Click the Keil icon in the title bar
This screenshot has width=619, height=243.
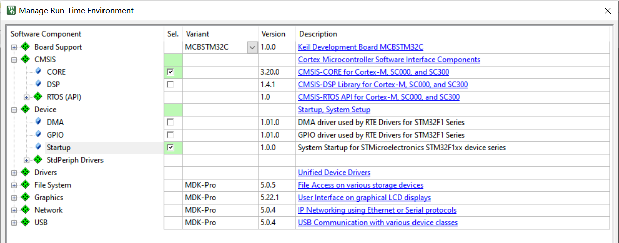click(11, 10)
